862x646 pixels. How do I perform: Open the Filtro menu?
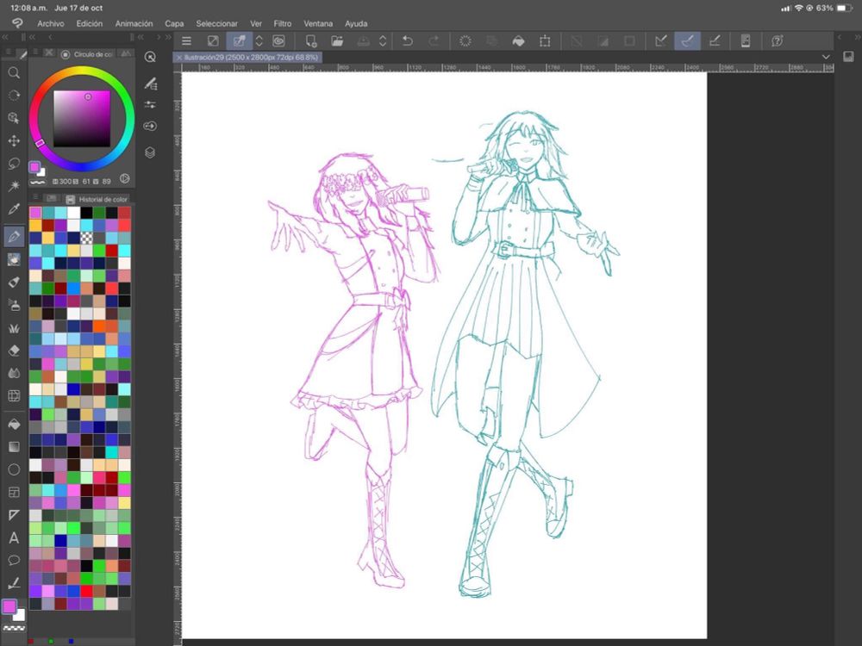[282, 23]
